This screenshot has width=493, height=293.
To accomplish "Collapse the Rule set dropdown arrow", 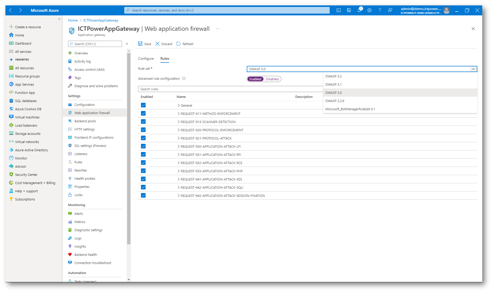I will click(x=473, y=69).
